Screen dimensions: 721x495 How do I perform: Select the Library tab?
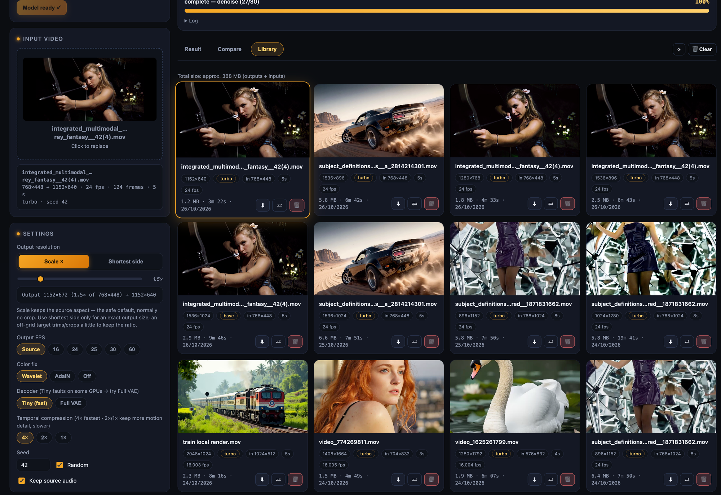[267, 49]
